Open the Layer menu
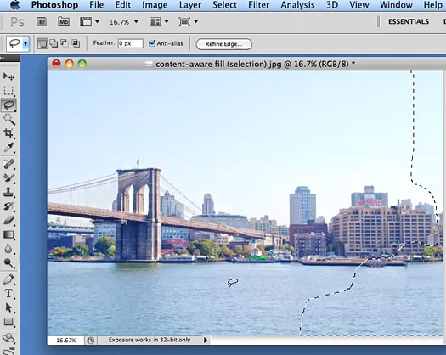 click(190, 5)
